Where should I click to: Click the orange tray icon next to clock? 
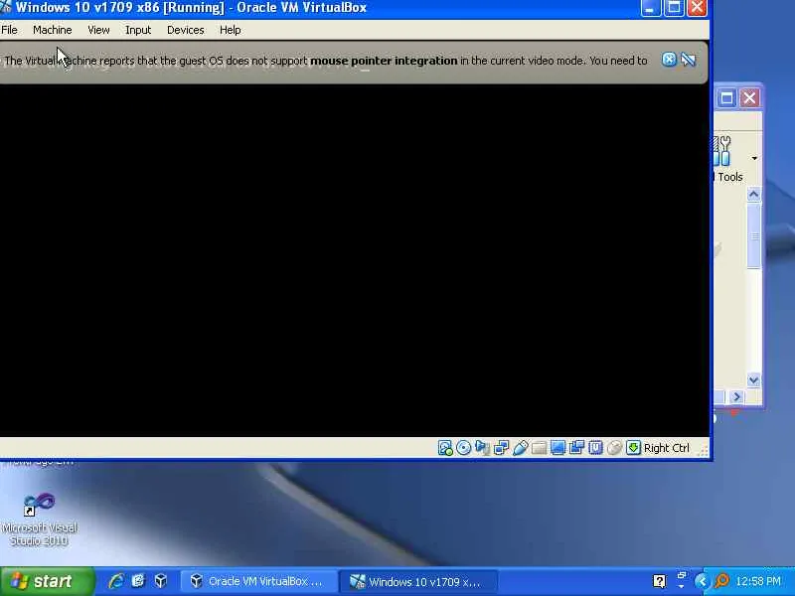[x=721, y=581]
